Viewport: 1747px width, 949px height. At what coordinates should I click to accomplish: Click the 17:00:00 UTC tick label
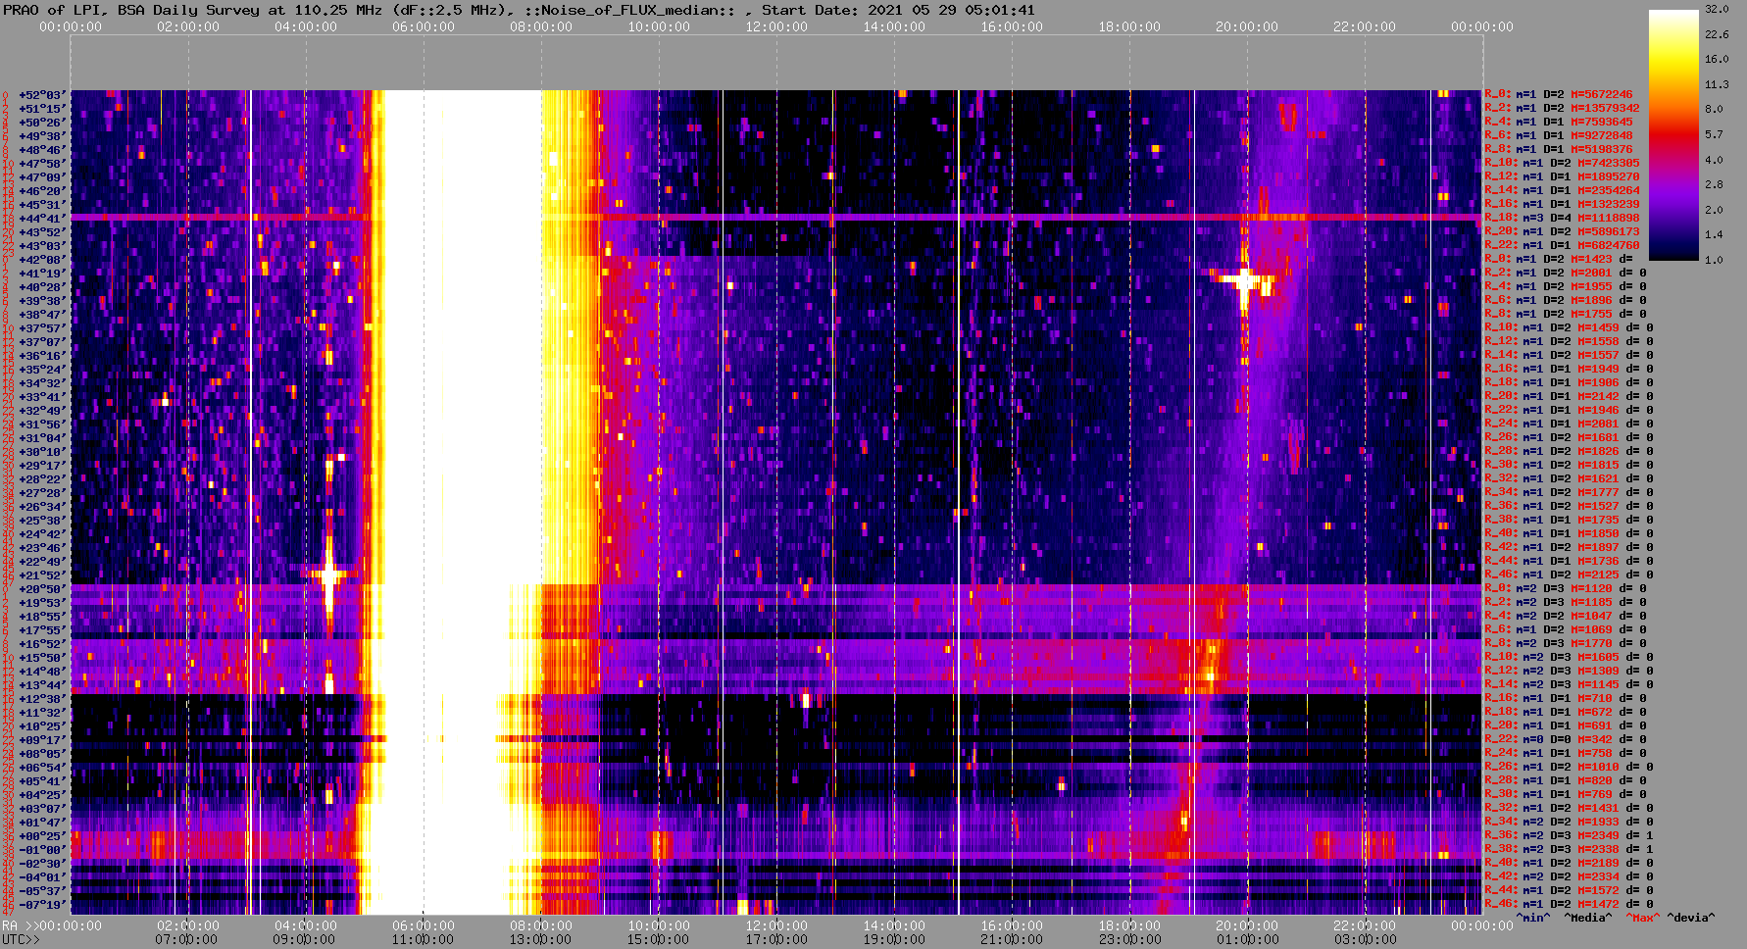[x=776, y=939]
